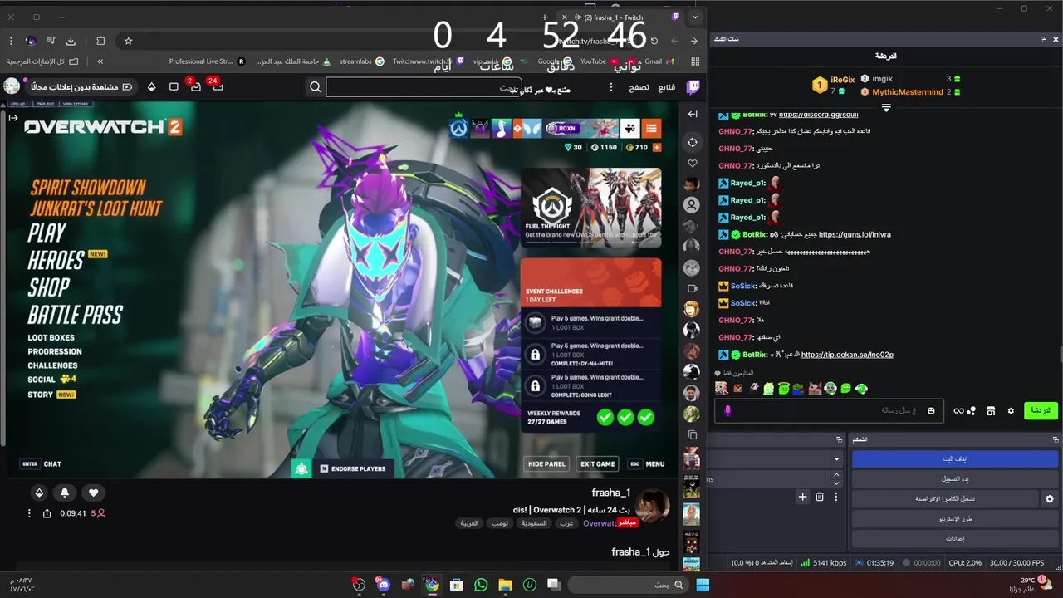1063x598 pixels.
Task: Click Start Virtual Camera button in OBS
Action: [945, 498]
